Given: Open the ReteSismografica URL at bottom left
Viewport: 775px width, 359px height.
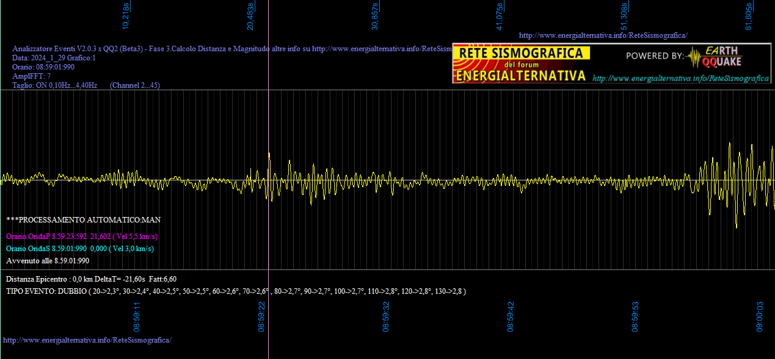Looking at the screenshot, I should [87, 339].
